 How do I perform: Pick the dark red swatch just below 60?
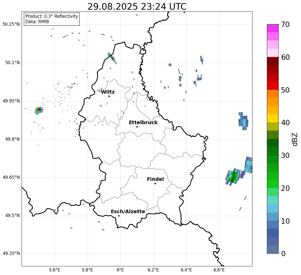pos(273,61)
